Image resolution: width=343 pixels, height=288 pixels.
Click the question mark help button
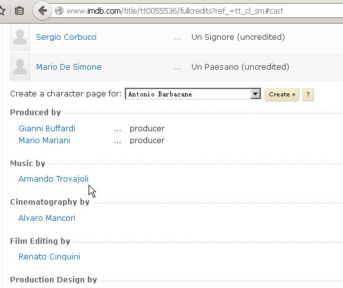click(307, 95)
